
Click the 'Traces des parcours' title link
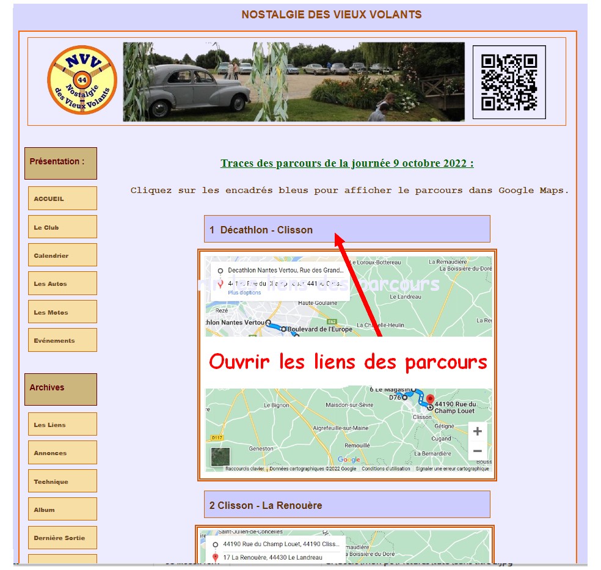(x=347, y=163)
